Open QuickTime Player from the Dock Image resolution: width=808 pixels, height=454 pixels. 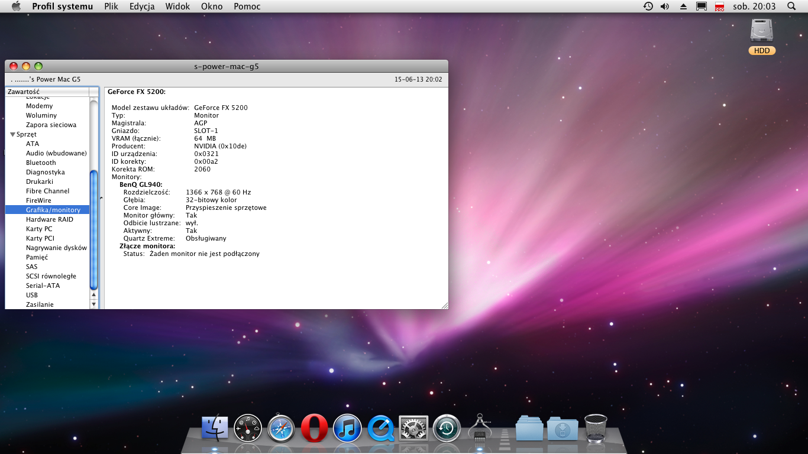click(x=380, y=429)
